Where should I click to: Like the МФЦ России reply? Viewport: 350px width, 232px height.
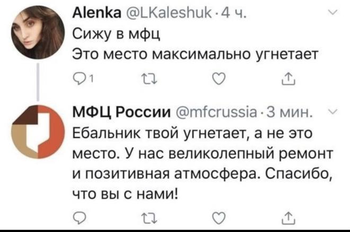(x=218, y=218)
